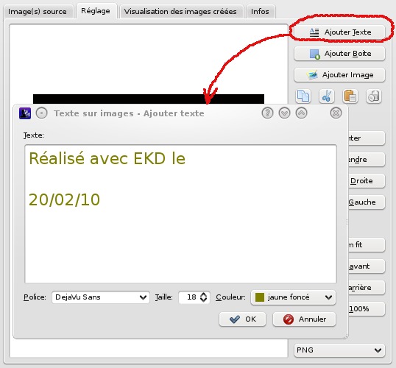Click the EKD app icon in dialog title
The width and height of the screenshot is (396, 368).
[x=25, y=113]
